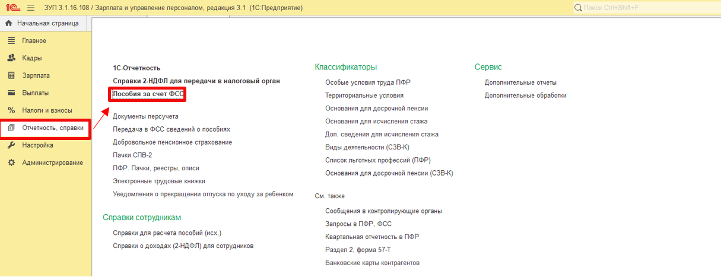Open the hamburger main menu icon
The height and width of the screenshot is (277, 721).
(31, 8)
